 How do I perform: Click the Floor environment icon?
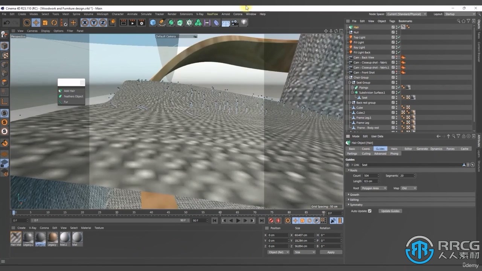click(226, 23)
